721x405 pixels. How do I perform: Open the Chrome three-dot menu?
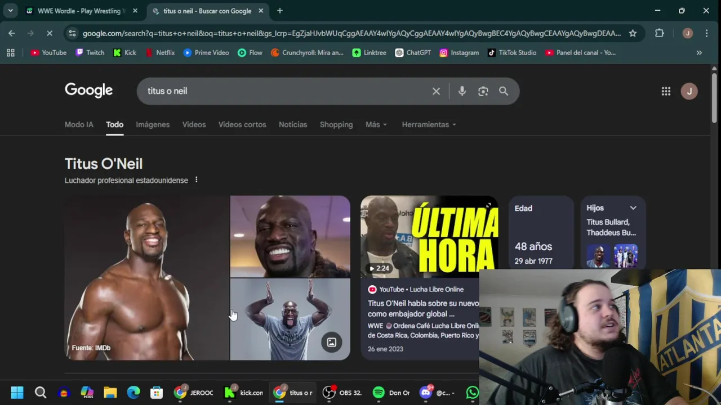[x=706, y=33]
